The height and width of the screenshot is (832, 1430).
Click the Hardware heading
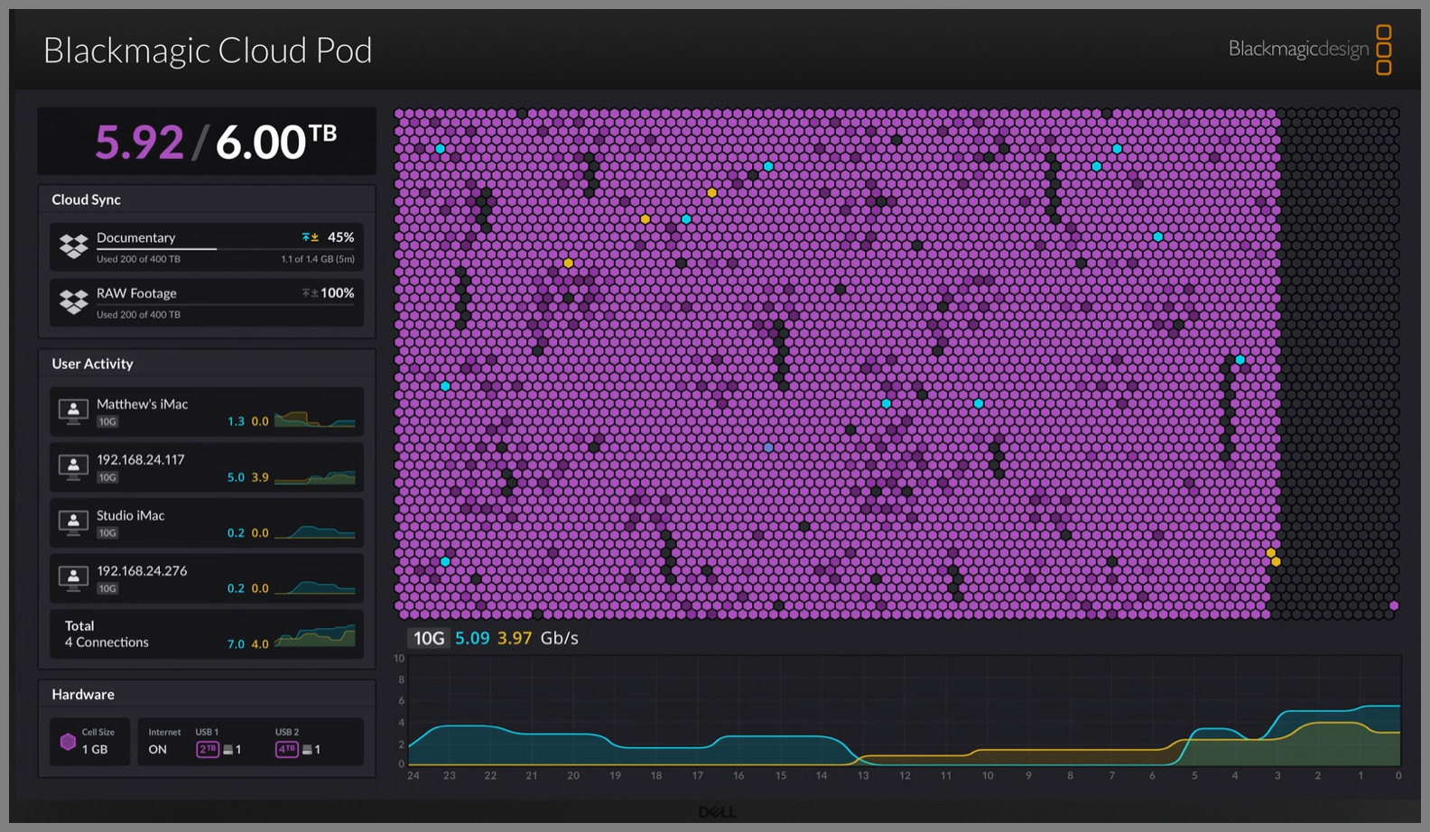83,694
